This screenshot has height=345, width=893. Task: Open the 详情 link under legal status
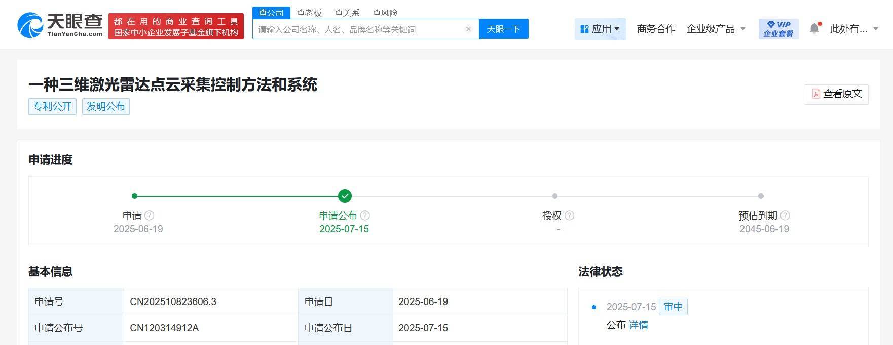coord(638,325)
